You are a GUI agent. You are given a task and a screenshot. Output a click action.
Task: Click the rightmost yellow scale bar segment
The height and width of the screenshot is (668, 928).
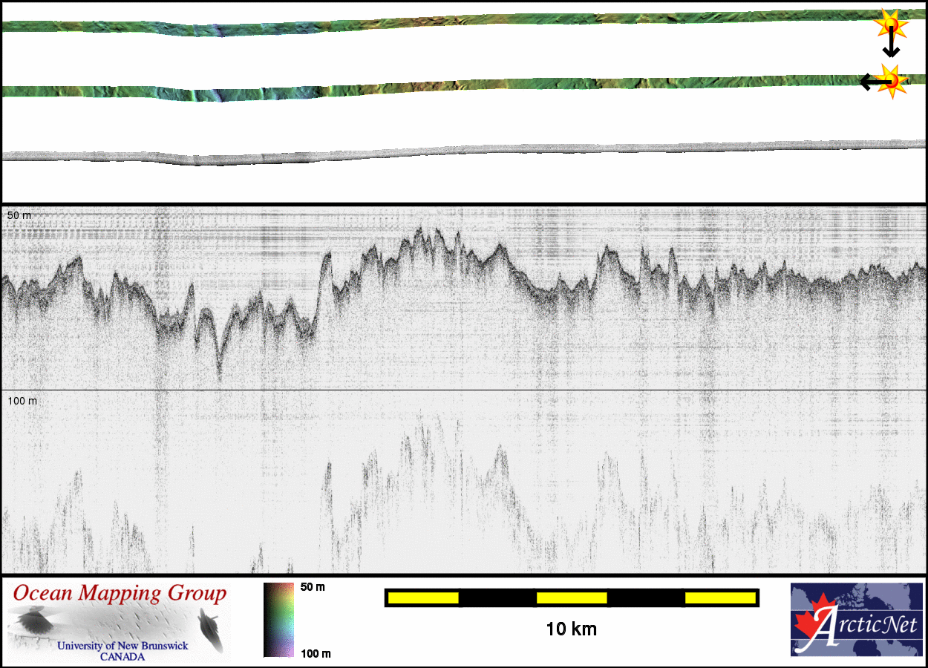coord(719,597)
